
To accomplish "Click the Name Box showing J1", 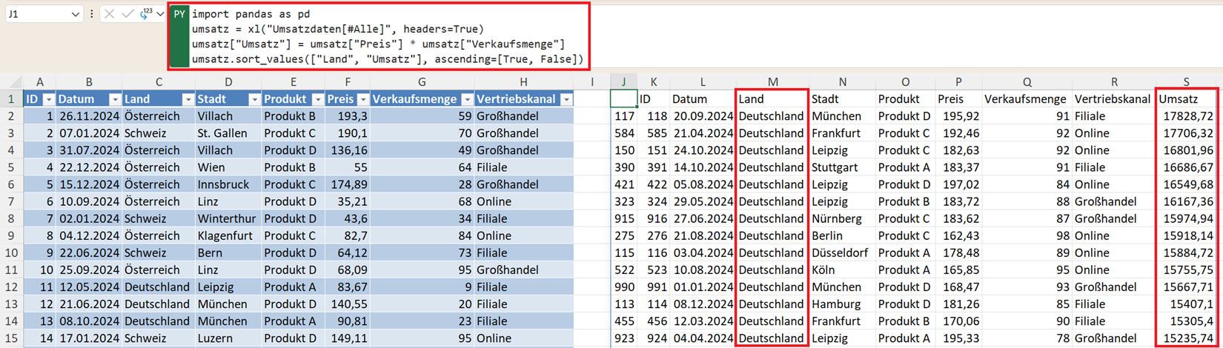I will click(x=36, y=14).
